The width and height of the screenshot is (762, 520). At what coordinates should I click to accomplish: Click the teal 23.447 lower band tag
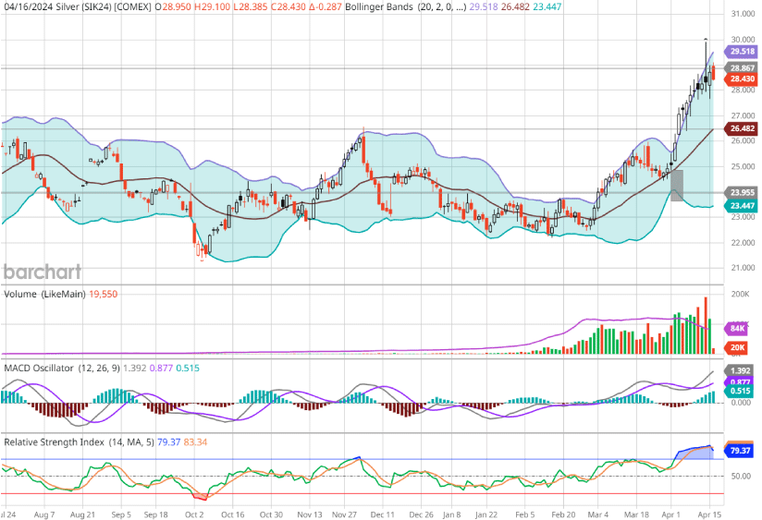click(743, 206)
